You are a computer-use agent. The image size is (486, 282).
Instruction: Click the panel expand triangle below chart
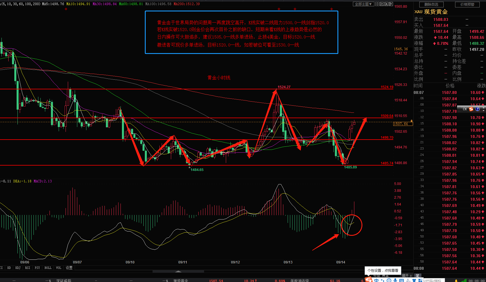pos(178,271)
